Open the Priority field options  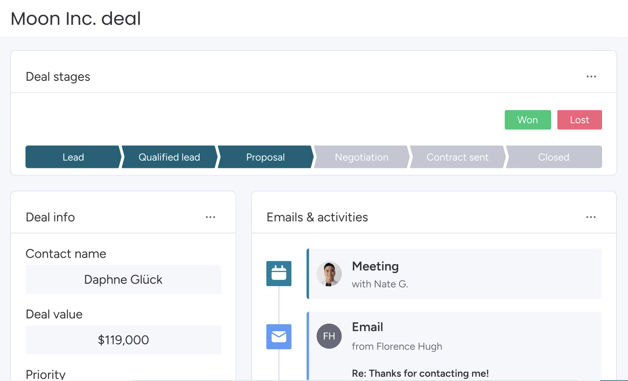click(46, 373)
